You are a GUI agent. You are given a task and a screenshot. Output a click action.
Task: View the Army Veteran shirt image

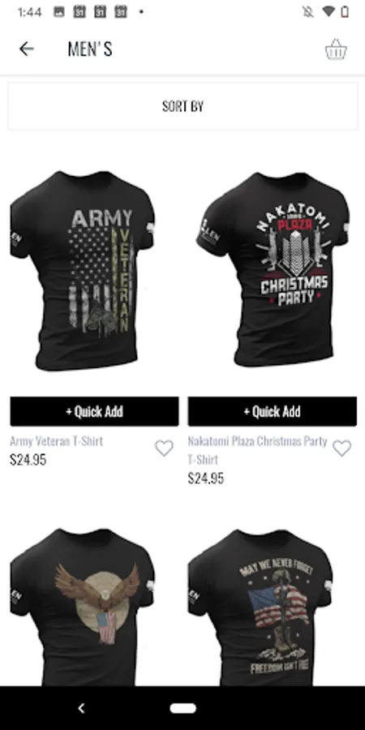pos(83,270)
